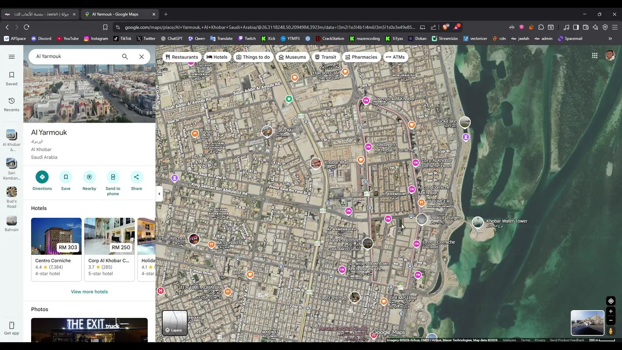The width and height of the screenshot is (622, 350).
Task: Open a new browser tab
Action: pos(166,14)
